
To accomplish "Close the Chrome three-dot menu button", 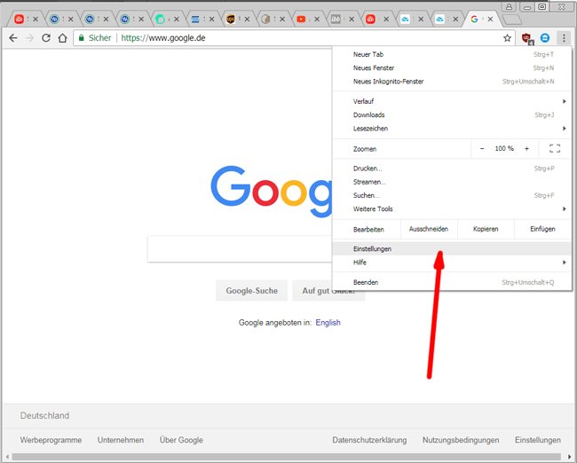I will (x=564, y=37).
